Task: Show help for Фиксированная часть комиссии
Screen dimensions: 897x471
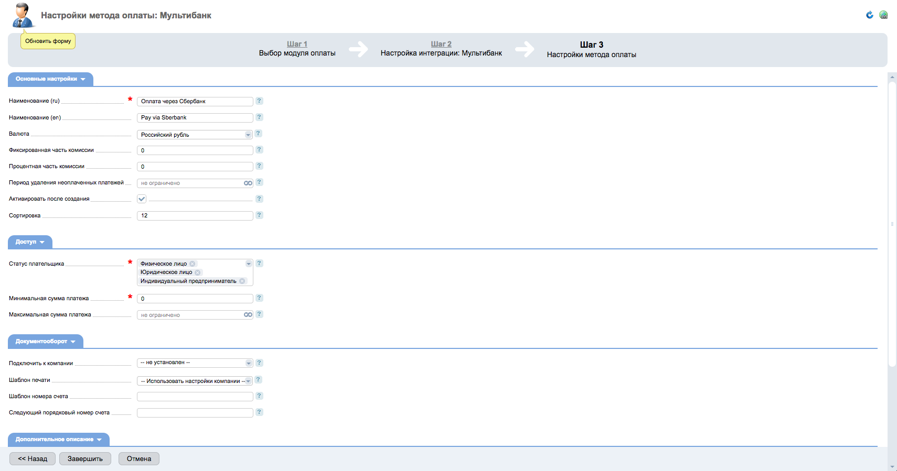Action: [x=259, y=149]
